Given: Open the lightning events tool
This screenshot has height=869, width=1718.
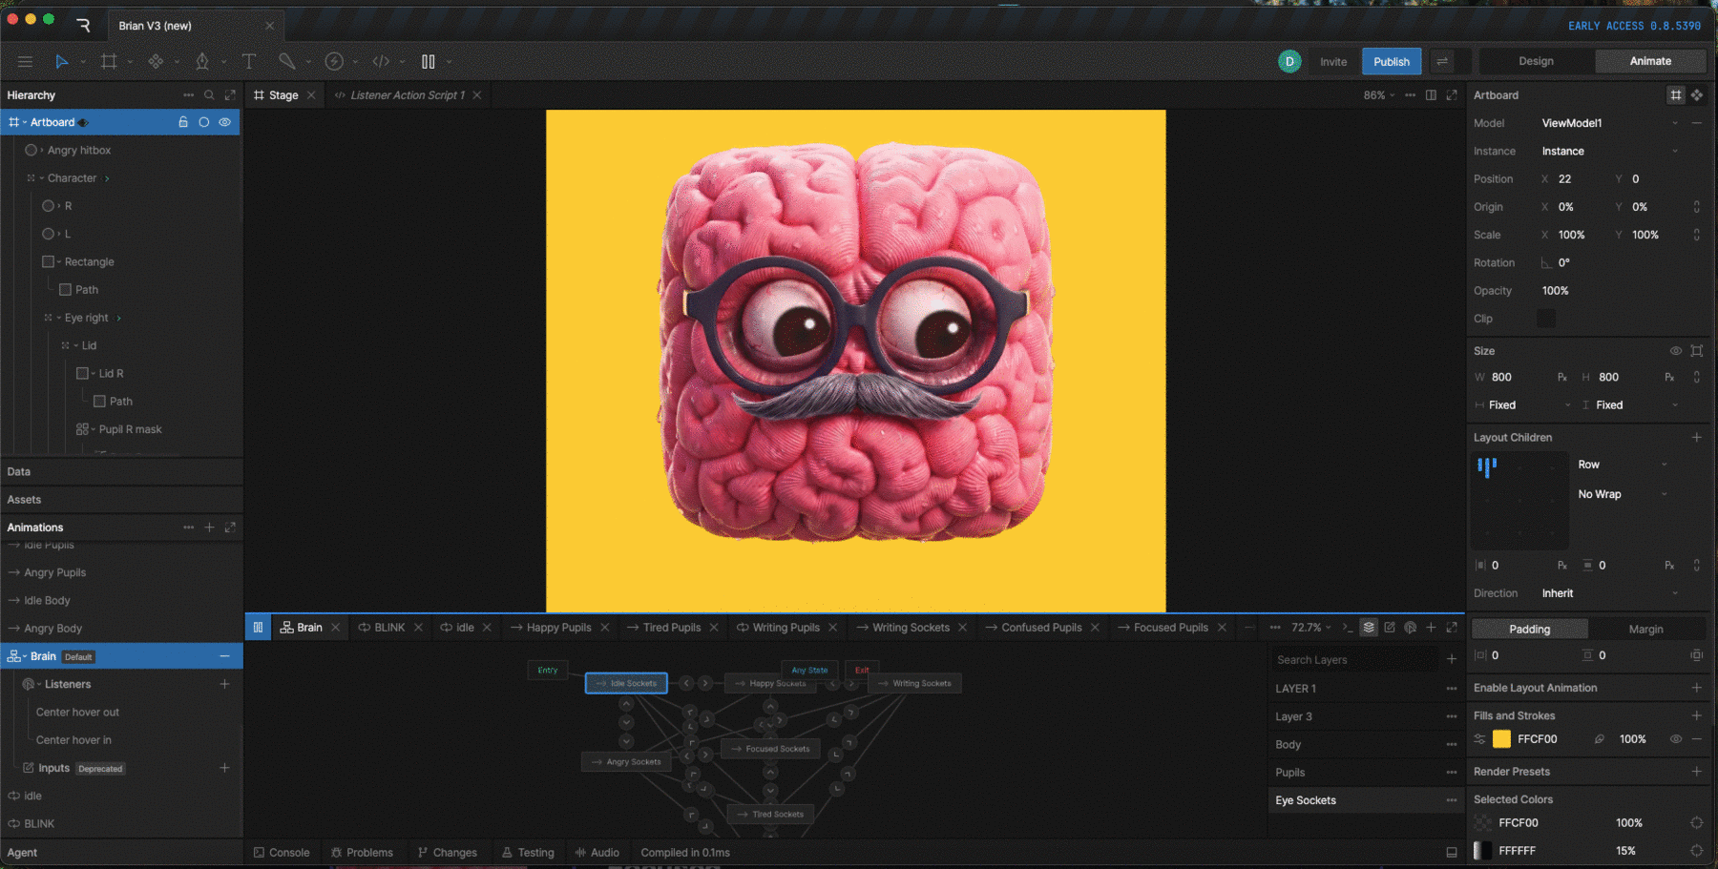Looking at the screenshot, I should click(x=334, y=61).
